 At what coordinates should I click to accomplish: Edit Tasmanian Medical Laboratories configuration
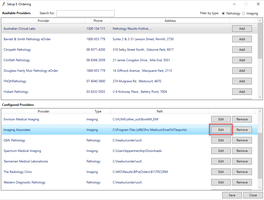(x=221, y=161)
